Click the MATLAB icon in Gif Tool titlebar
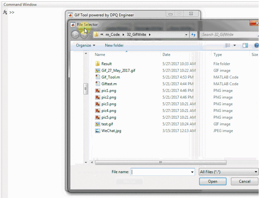 coord(70,15)
